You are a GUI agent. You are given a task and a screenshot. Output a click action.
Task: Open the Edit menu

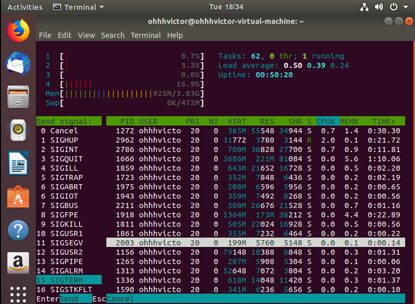(64, 35)
